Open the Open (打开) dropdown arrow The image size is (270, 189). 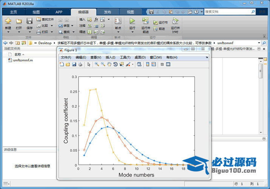click(19, 32)
